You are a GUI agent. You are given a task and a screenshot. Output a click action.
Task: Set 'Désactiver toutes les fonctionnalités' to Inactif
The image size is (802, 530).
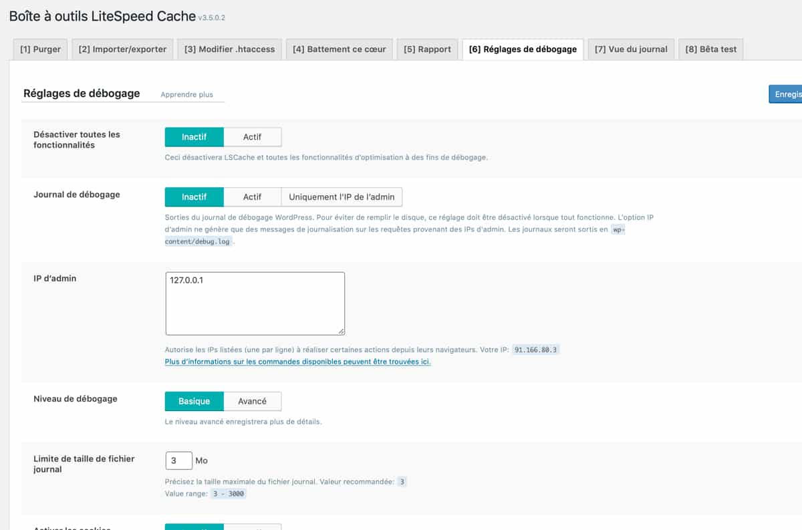(x=194, y=136)
